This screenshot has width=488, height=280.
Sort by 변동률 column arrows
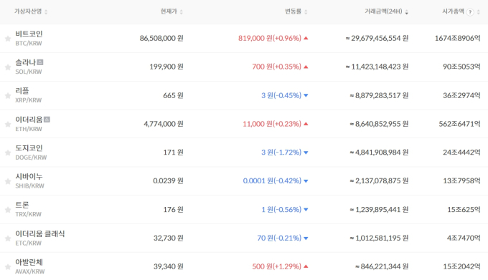(306, 11)
